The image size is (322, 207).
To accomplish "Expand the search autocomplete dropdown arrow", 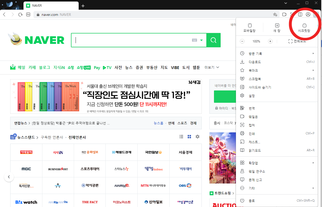I will 202,40.
